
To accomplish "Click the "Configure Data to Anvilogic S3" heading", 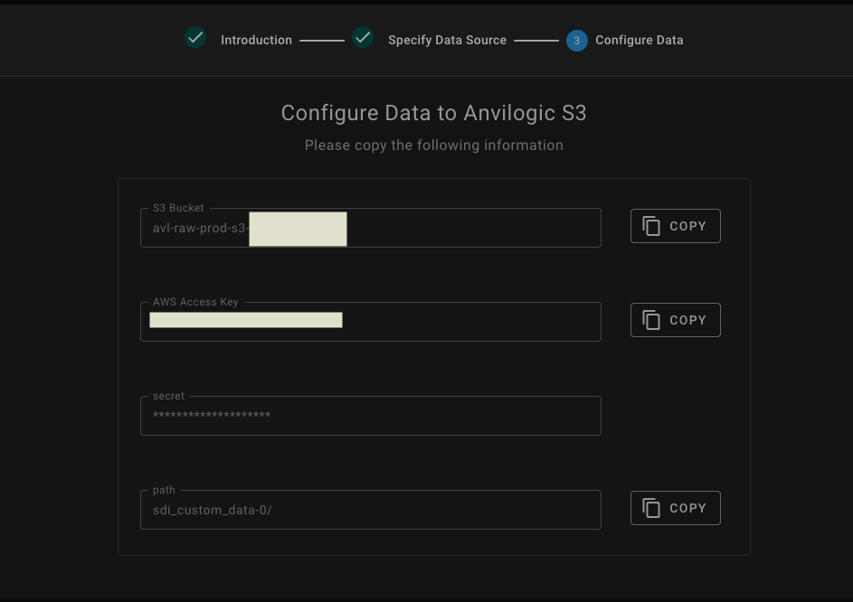I will 433,113.
